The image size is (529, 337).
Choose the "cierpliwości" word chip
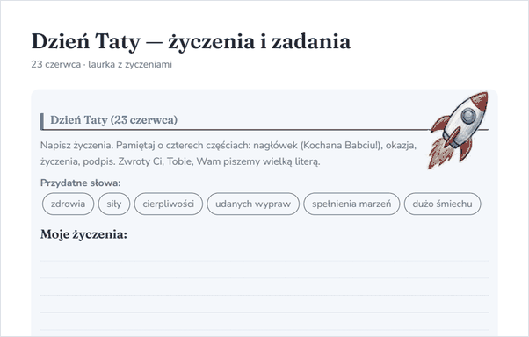point(169,204)
